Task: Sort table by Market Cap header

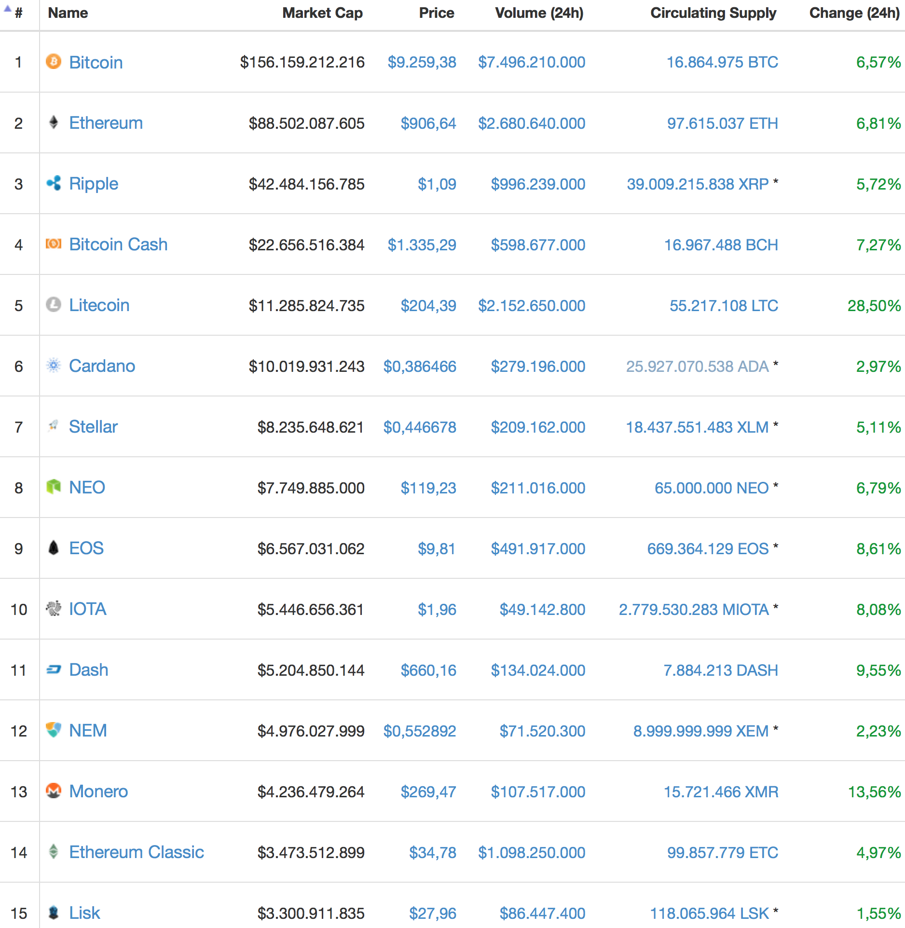Action: pyautogui.click(x=323, y=13)
